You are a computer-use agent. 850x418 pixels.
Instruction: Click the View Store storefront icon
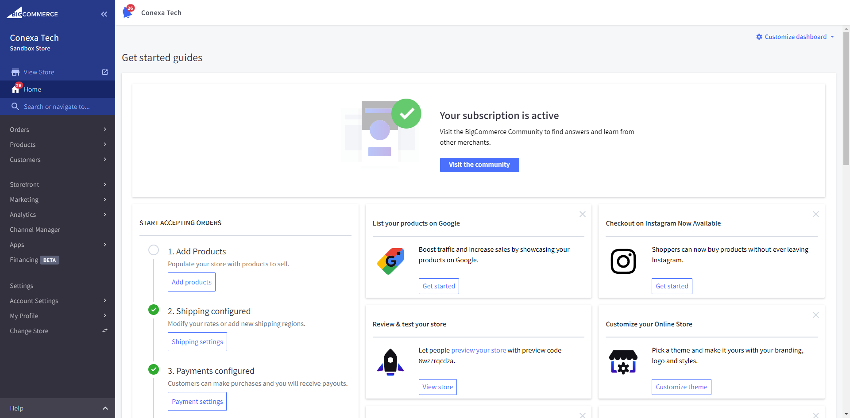pyautogui.click(x=15, y=72)
